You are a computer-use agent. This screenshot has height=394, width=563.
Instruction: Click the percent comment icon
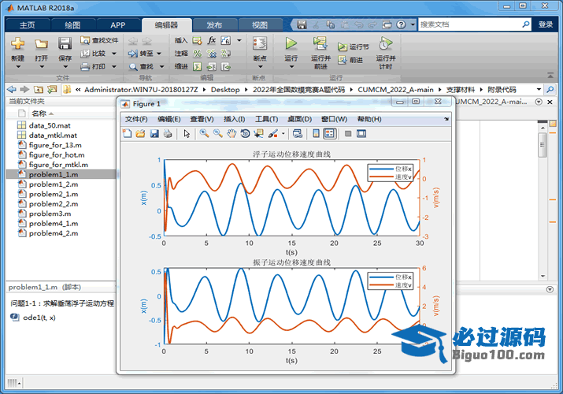coord(197,54)
